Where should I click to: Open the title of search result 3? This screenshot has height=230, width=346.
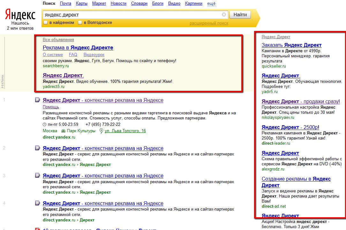(103, 176)
